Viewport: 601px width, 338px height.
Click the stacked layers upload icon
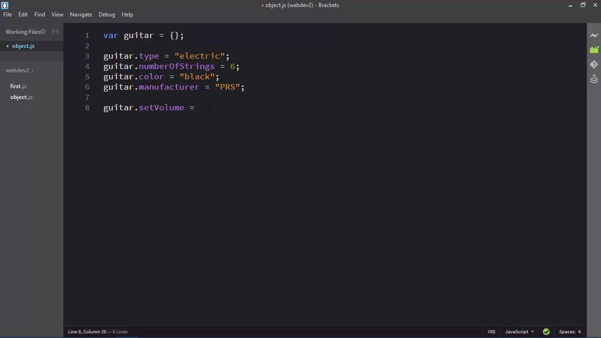point(594,79)
